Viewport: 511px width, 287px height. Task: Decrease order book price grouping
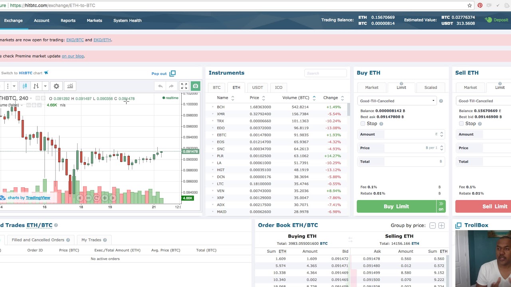point(432,226)
